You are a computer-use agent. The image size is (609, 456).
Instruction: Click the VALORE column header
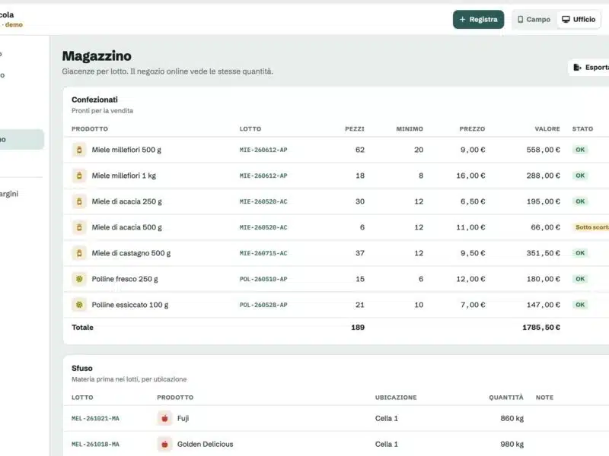point(547,128)
